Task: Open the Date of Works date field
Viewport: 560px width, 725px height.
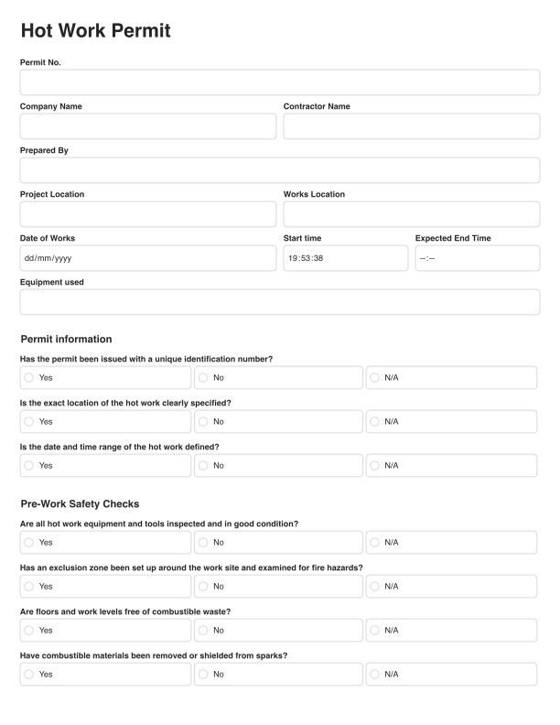Action: pos(147,258)
